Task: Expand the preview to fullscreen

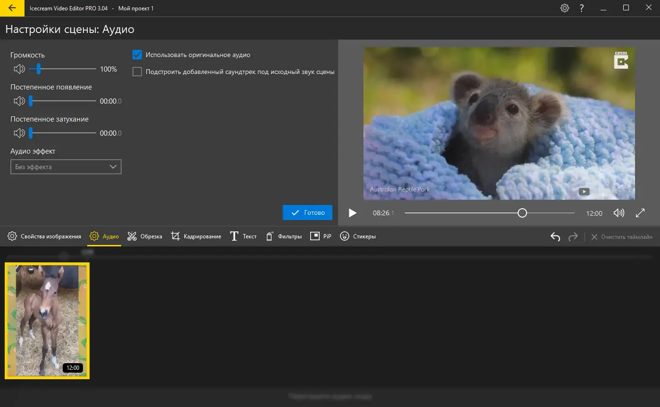Action: pyautogui.click(x=640, y=213)
